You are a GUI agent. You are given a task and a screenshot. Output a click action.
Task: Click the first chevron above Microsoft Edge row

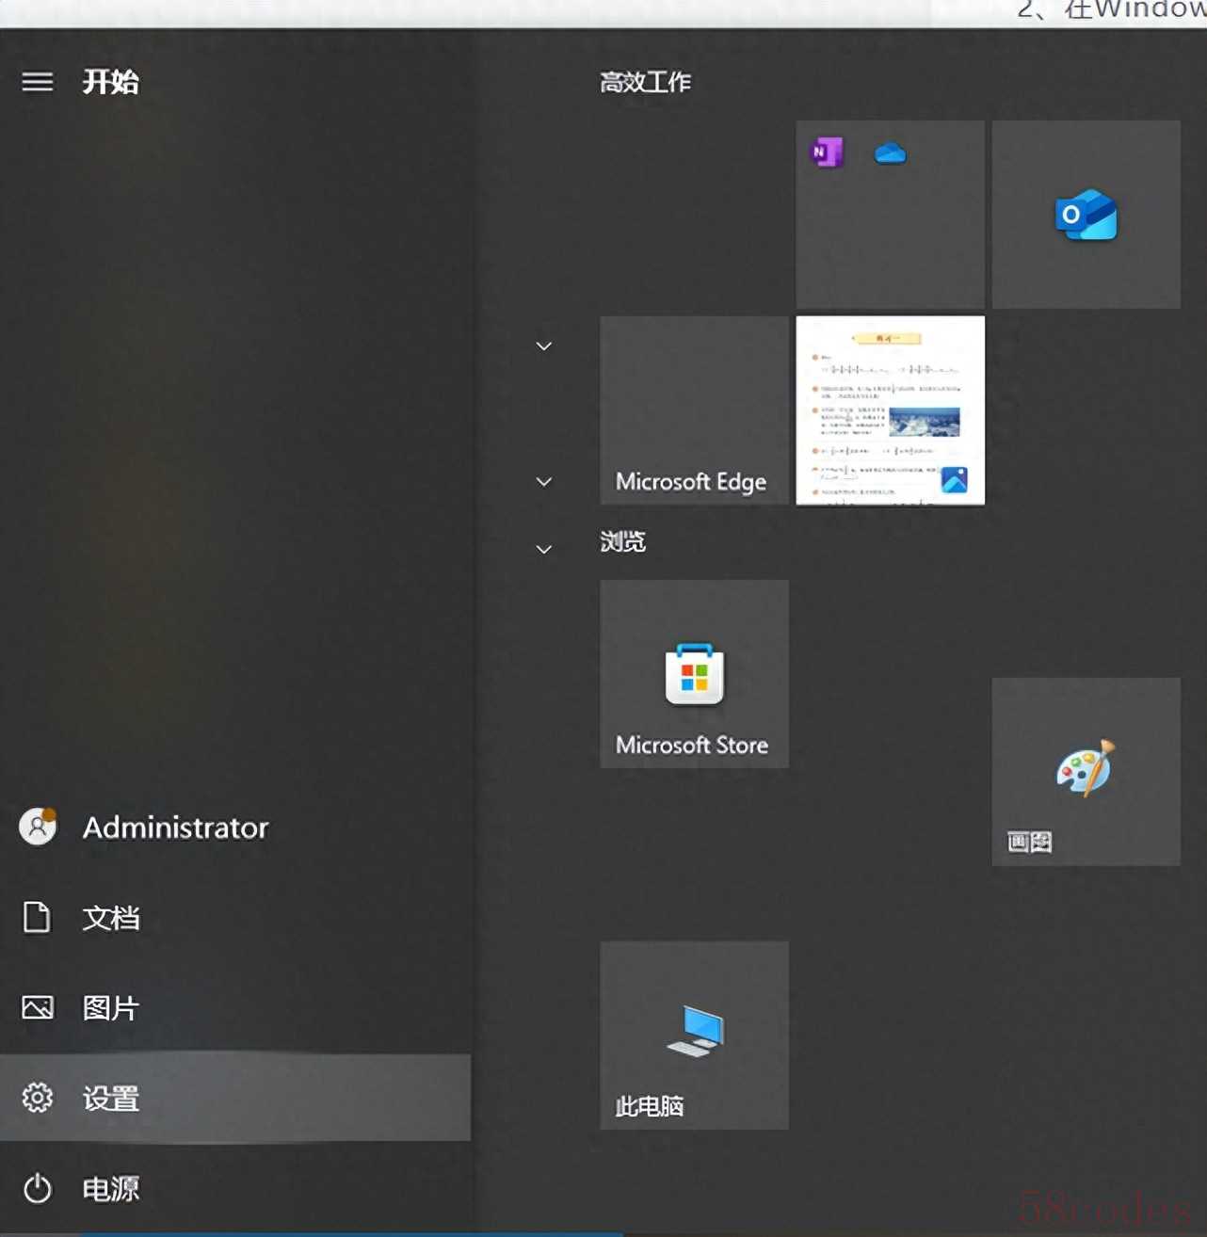tap(544, 345)
